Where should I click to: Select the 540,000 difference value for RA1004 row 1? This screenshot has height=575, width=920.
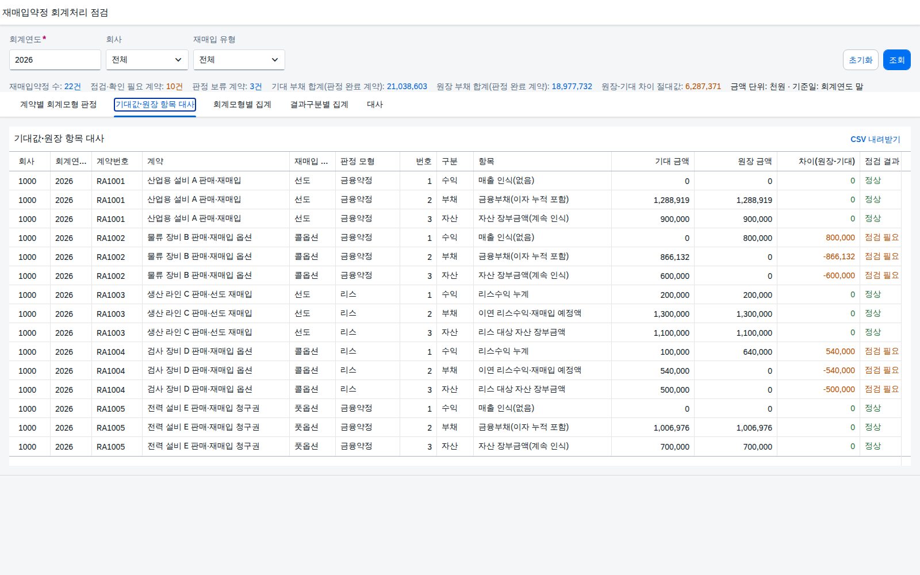click(x=840, y=352)
